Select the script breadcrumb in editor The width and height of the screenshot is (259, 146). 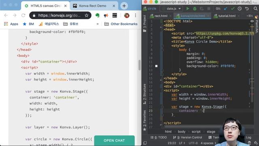click(x=196, y=131)
